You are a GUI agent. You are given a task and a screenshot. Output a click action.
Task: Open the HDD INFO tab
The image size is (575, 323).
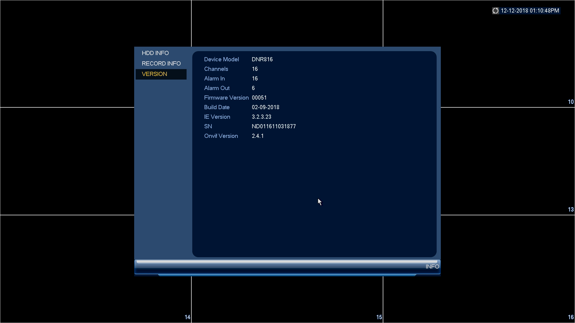tap(155, 53)
